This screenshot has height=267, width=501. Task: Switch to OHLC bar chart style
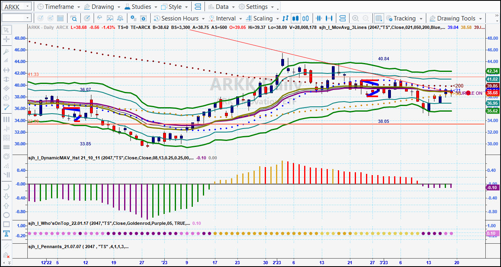coord(286,18)
